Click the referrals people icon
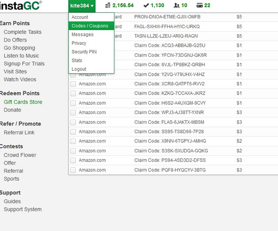 tap(177, 6)
